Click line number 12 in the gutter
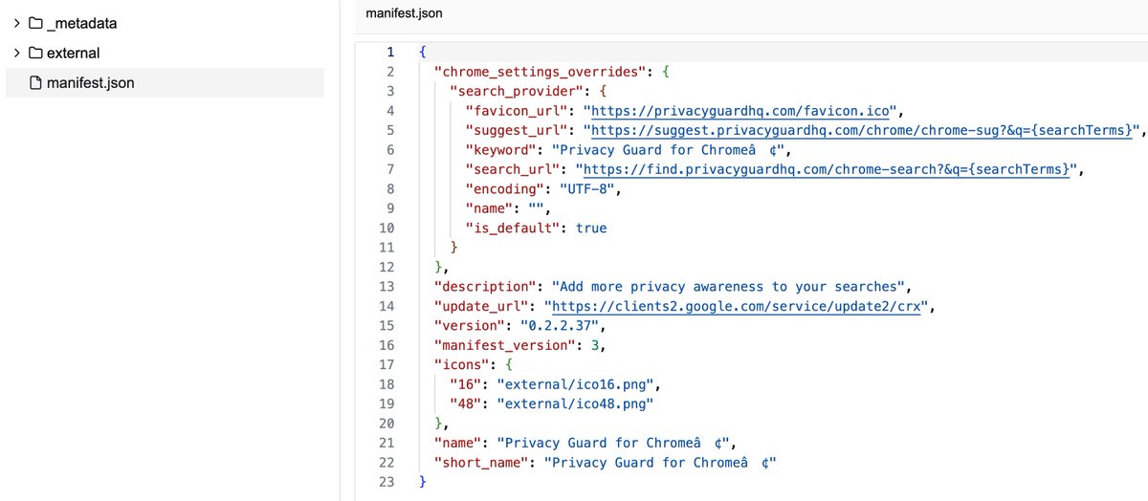 click(386, 267)
